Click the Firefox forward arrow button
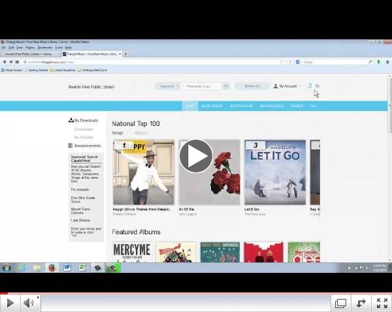This screenshot has height=312, width=392. [11, 62]
